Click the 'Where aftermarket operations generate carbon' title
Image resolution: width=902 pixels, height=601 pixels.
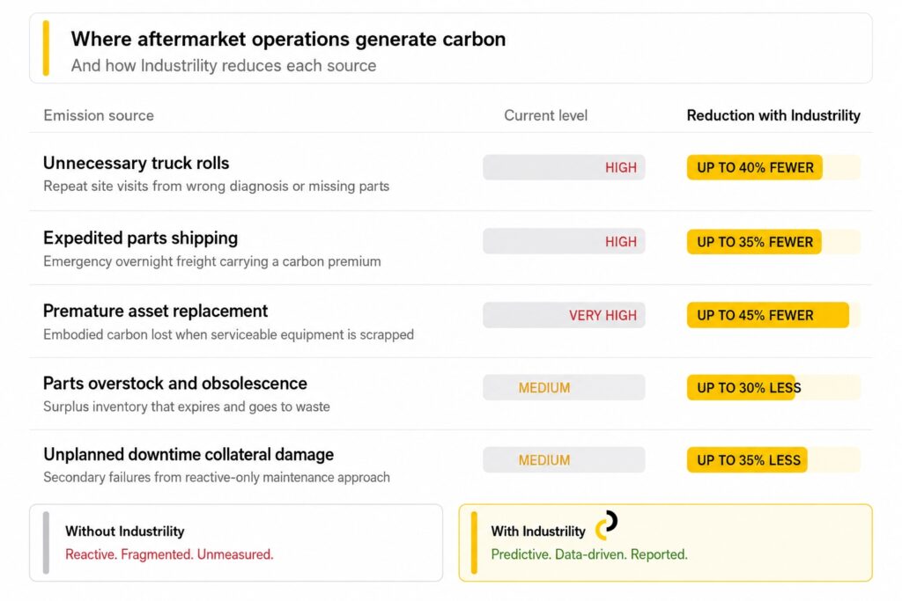288,39
